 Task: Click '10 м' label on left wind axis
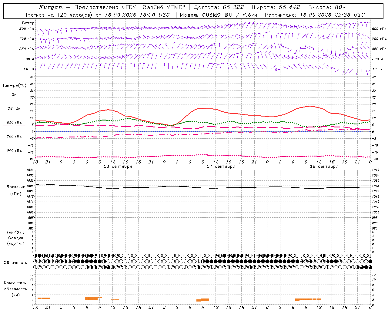(x=29, y=69)
